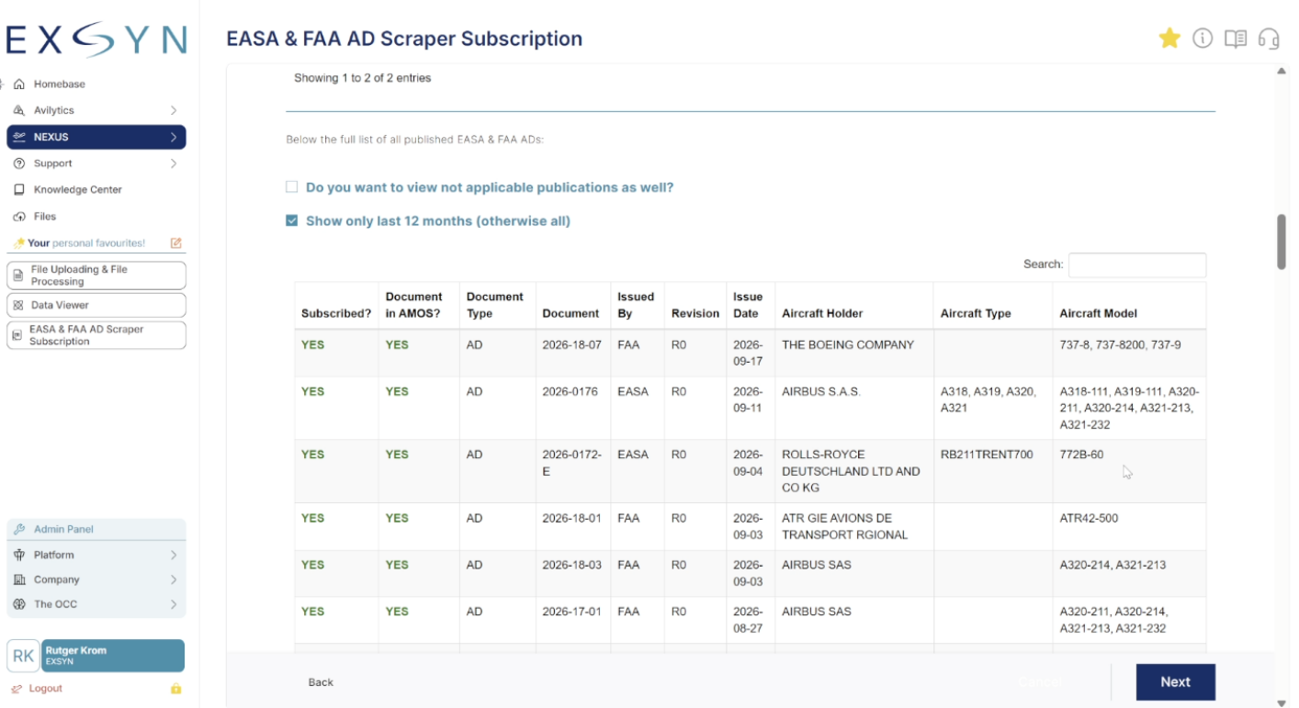Click the Back button

[321, 682]
